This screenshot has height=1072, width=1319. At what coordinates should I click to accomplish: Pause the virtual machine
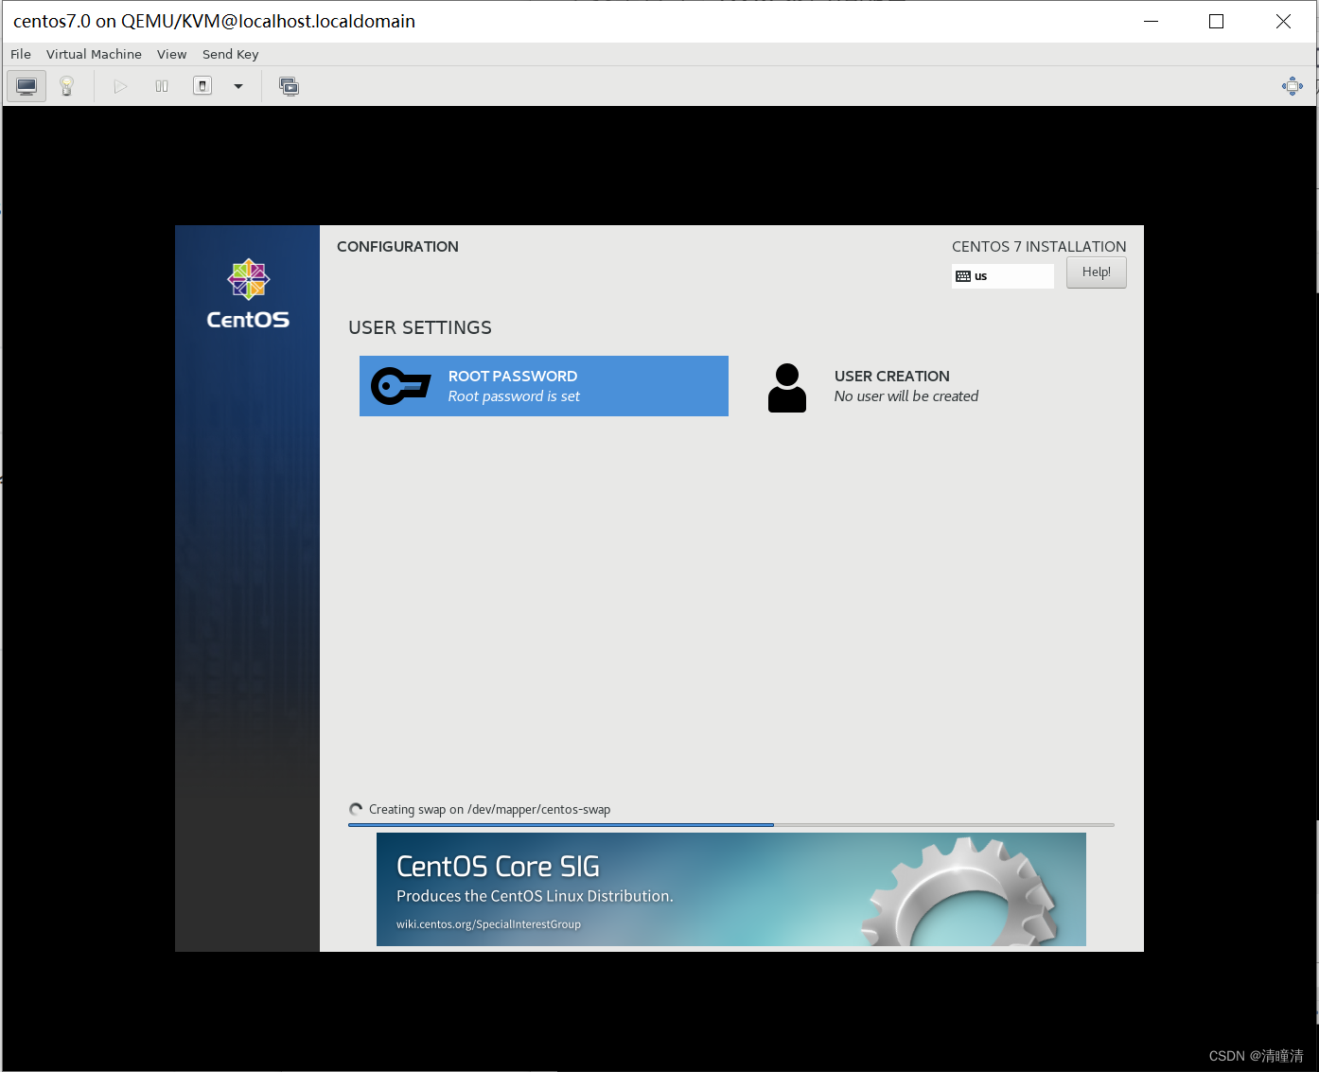[162, 86]
